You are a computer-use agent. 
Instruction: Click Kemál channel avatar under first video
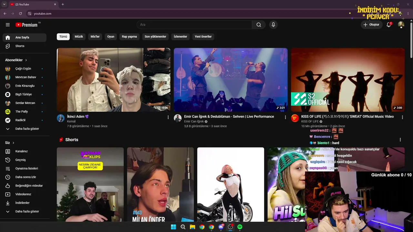pos(61,118)
